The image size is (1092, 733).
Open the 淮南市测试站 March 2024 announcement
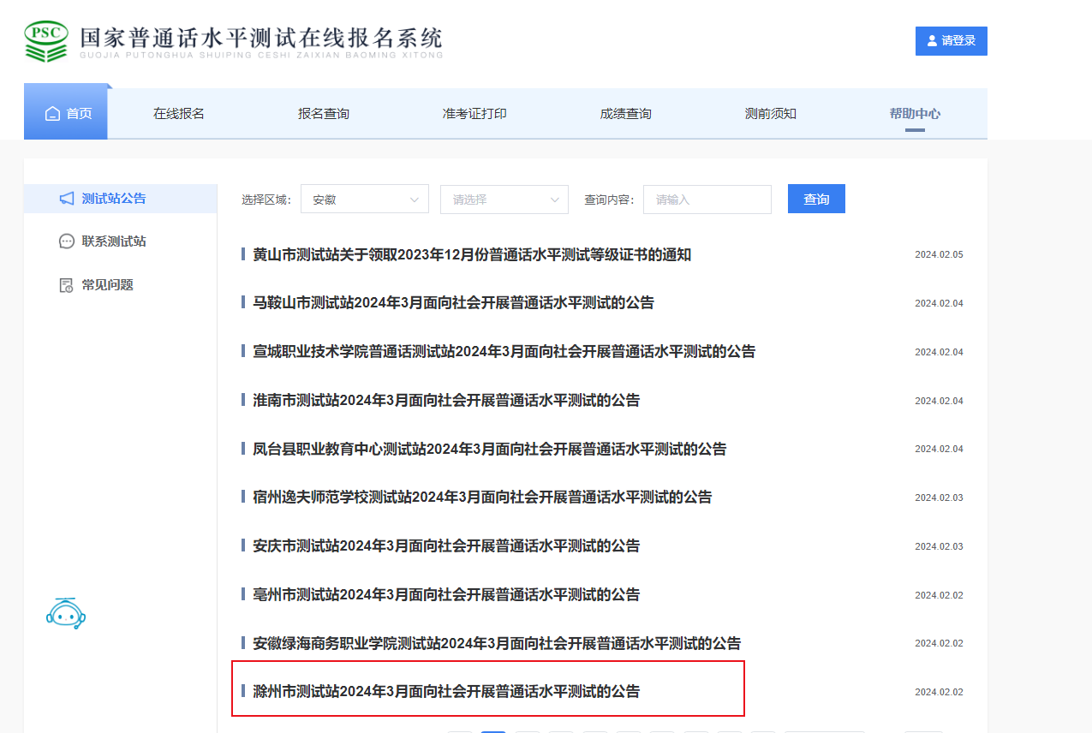click(446, 401)
